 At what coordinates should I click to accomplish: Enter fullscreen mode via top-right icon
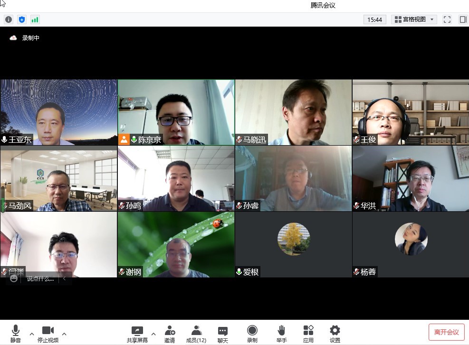point(447,20)
